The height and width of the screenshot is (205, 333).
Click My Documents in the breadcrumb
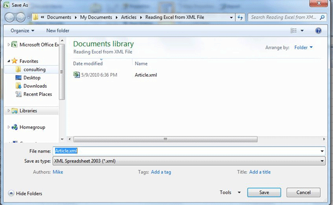[x=96, y=17]
